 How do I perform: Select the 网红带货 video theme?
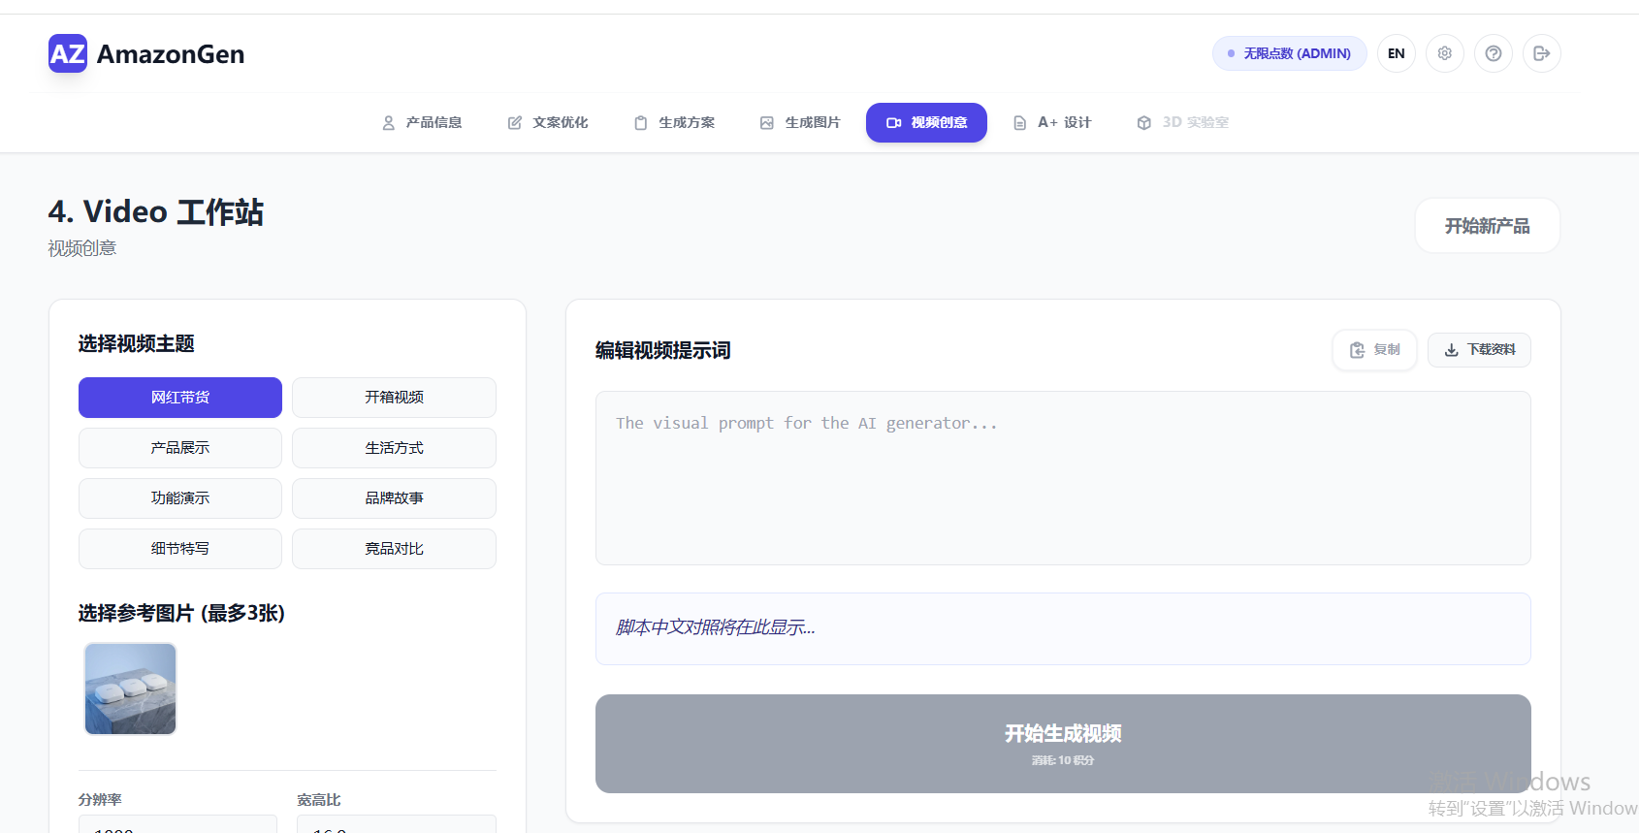180,398
